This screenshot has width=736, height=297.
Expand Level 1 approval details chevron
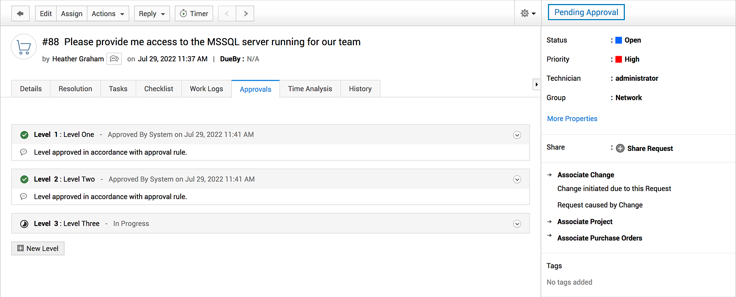coord(517,135)
